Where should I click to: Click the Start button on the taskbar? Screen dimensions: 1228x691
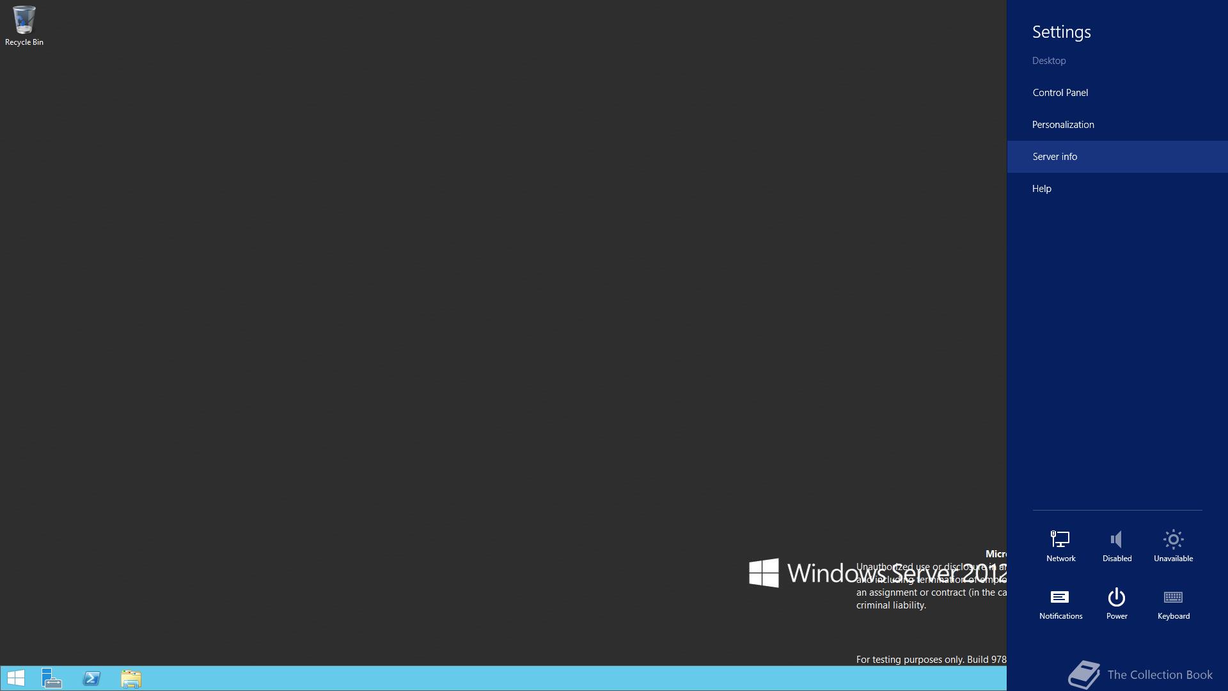pos(15,678)
